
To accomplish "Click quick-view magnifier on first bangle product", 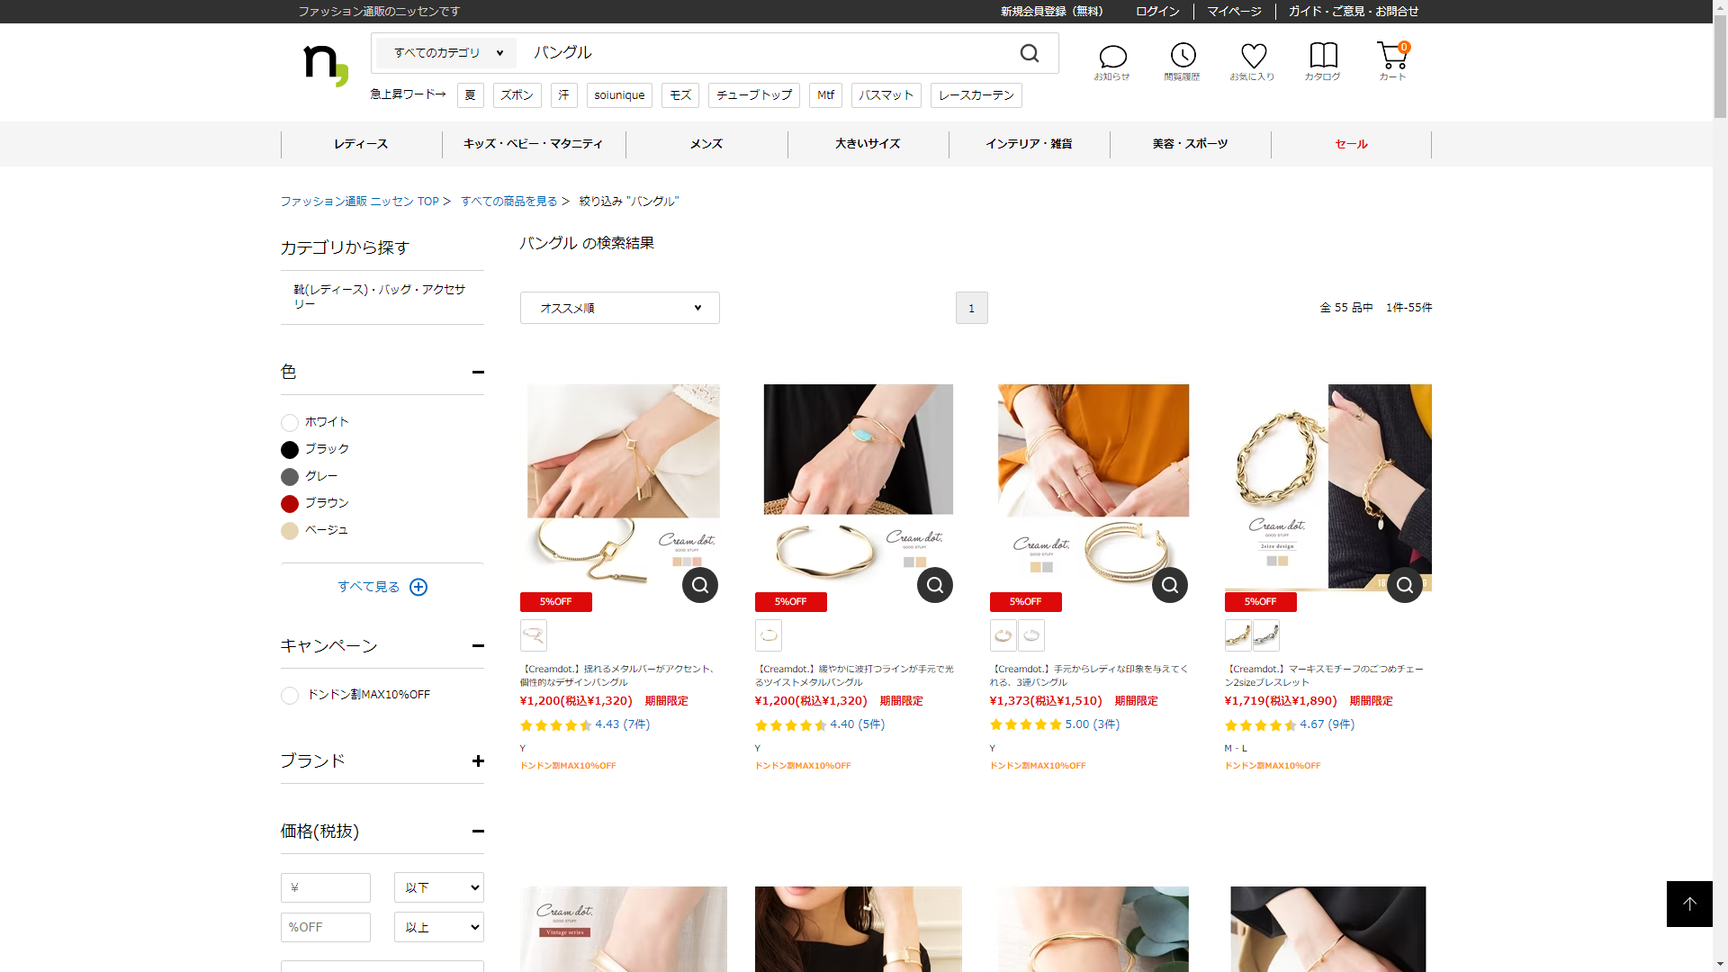I will pos(699,585).
